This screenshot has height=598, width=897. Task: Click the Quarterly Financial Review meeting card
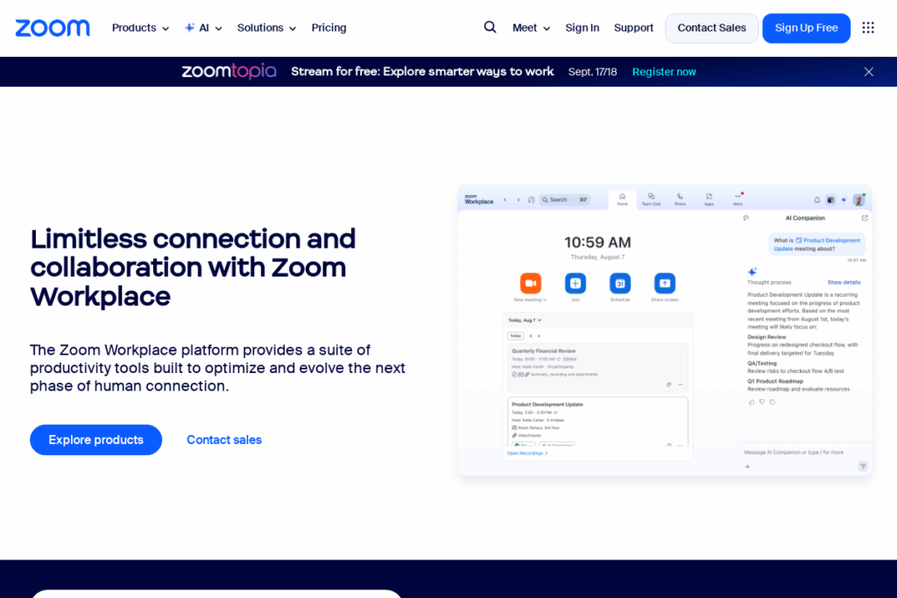coord(597,367)
